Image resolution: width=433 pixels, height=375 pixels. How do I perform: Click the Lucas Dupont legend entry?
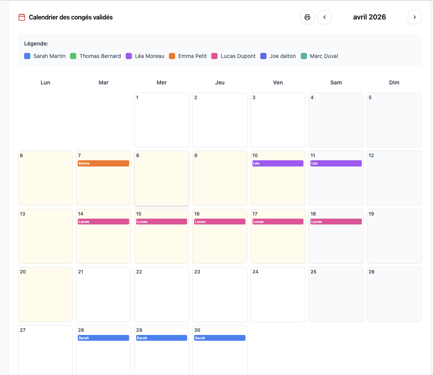(238, 56)
